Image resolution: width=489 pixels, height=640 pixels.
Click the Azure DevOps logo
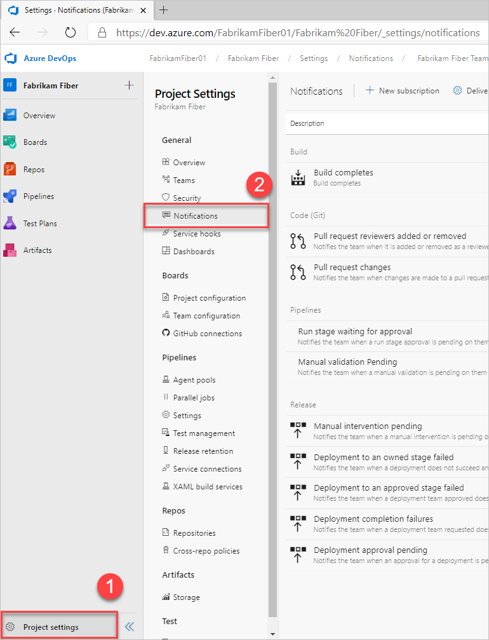(10, 58)
